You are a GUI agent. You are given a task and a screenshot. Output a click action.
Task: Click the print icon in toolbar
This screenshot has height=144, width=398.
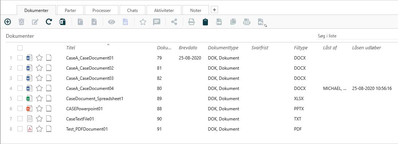(192, 22)
